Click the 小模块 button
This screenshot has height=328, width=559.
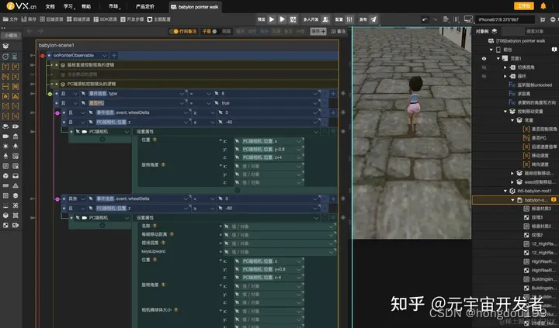pos(11,35)
